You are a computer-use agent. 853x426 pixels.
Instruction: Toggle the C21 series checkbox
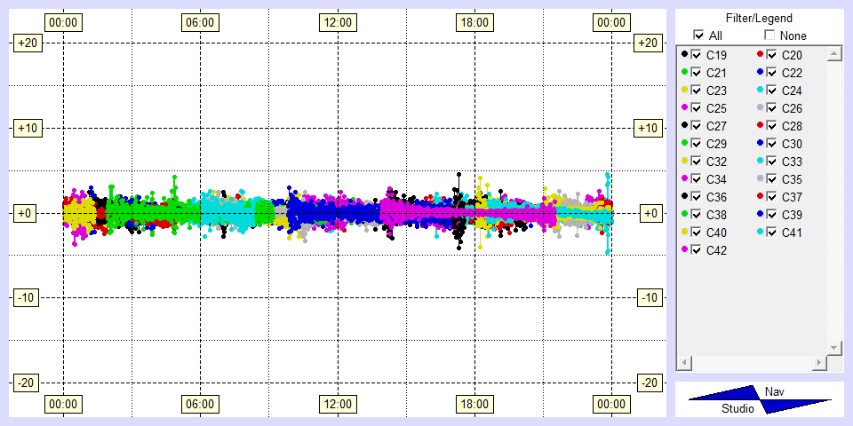[x=697, y=73]
